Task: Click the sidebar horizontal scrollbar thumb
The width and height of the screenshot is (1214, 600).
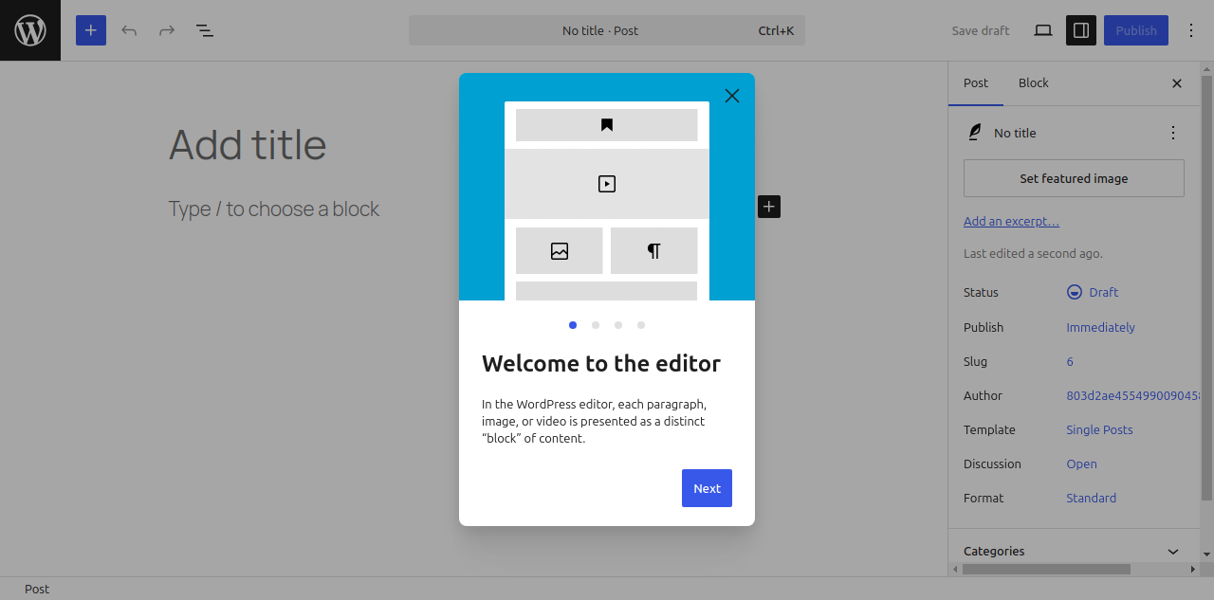Action: tap(1046, 570)
